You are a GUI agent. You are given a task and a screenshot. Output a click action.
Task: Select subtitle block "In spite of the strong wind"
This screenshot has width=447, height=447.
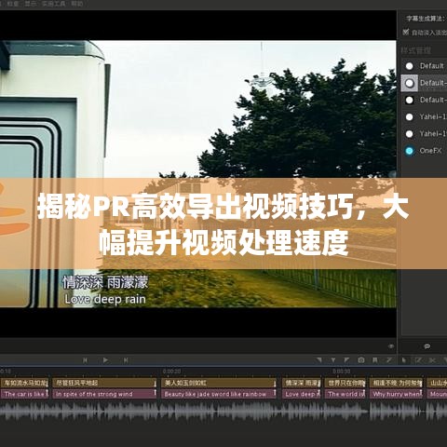[104, 394]
